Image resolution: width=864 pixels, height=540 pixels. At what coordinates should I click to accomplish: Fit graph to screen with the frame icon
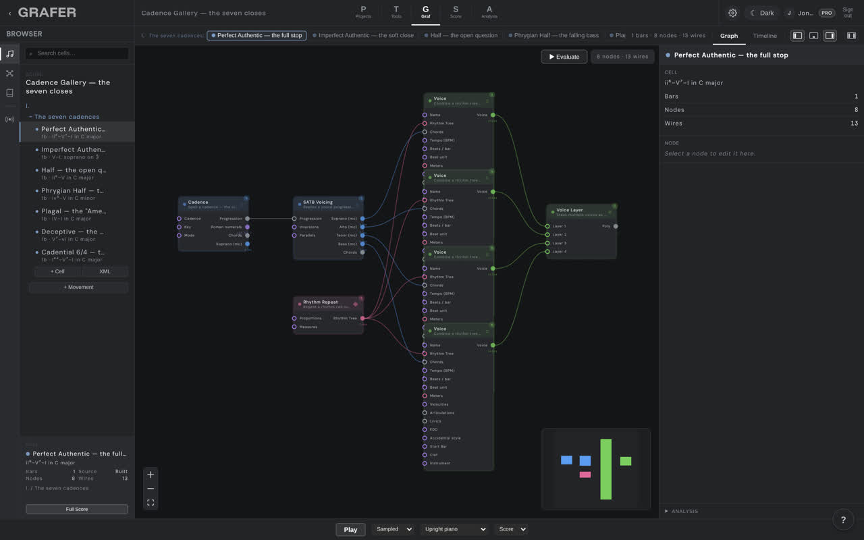(x=151, y=503)
